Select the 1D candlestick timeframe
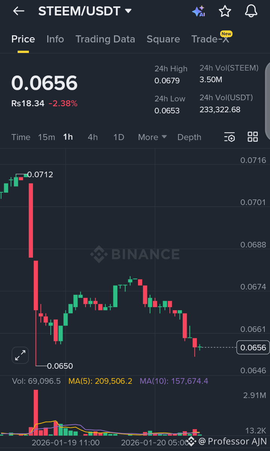Image resolution: width=270 pixels, height=451 pixels. coord(118,137)
